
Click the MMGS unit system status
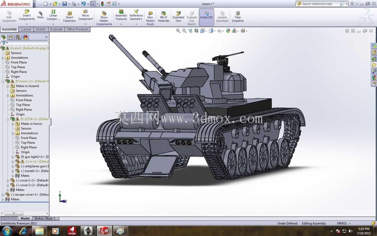pyautogui.click(x=342, y=223)
